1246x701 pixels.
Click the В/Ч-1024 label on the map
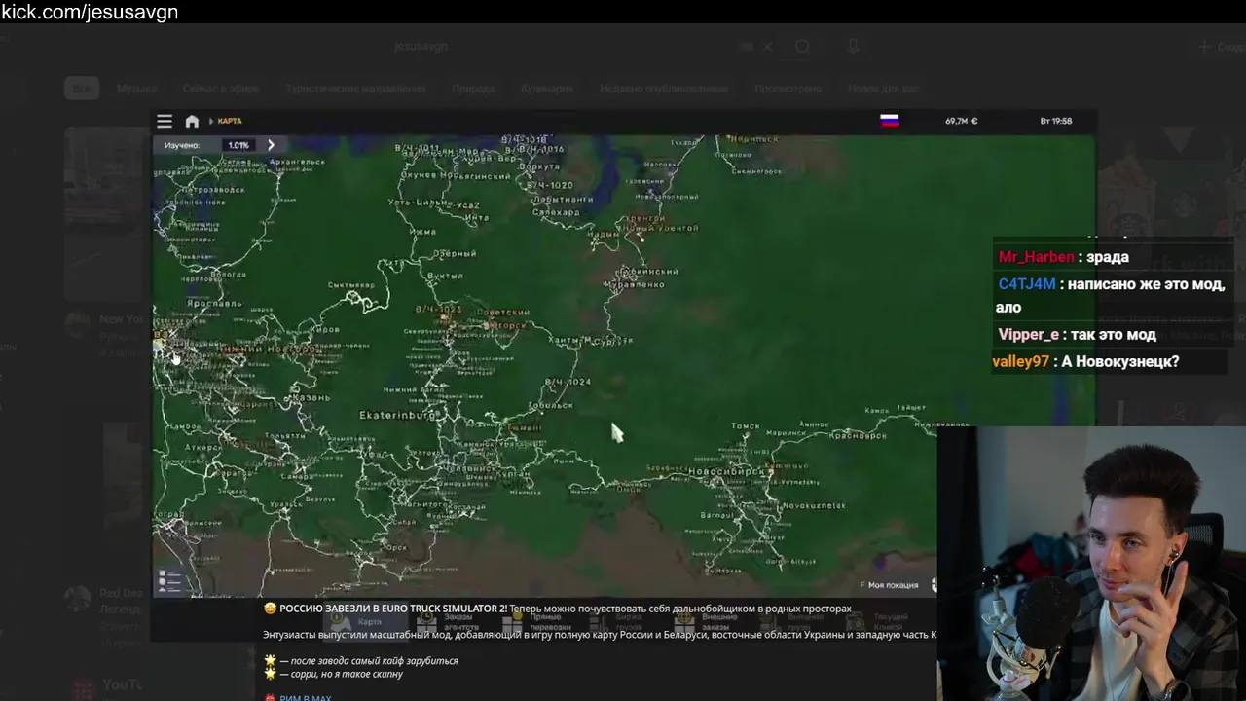click(568, 382)
